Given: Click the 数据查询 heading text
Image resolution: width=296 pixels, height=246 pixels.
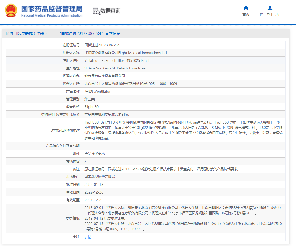Looking at the screenshot, I should point(110,11).
